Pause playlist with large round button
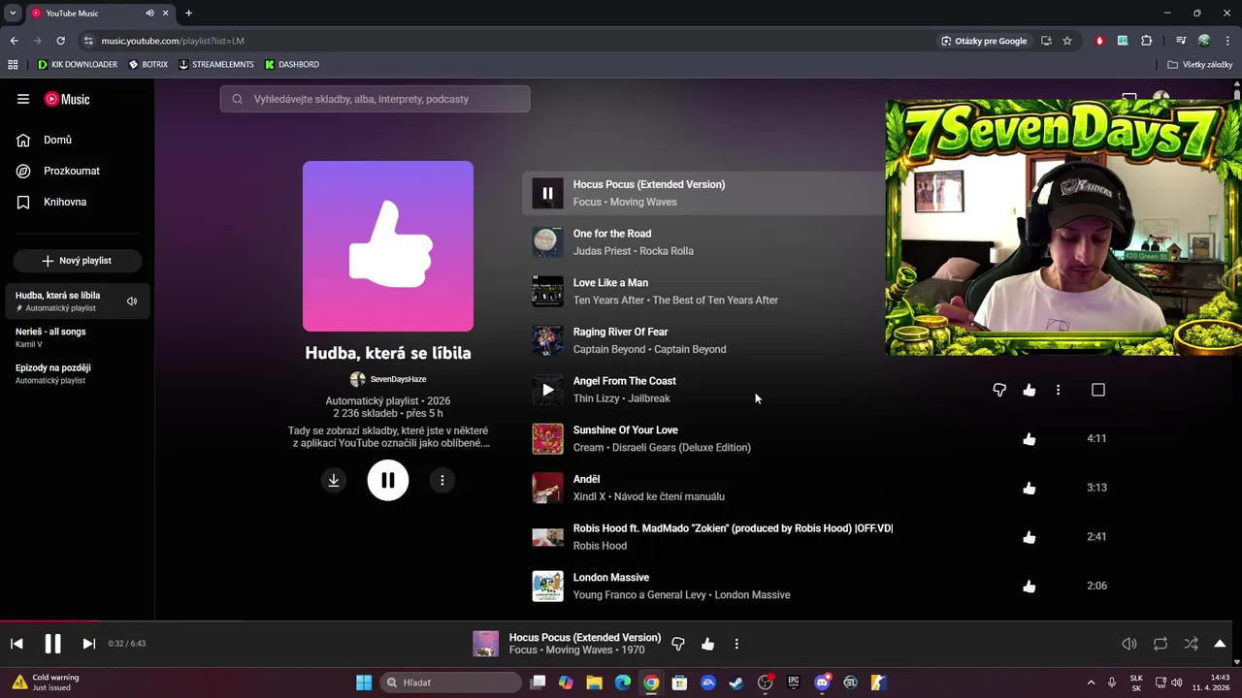Image resolution: width=1242 pixels, height=698 pixels. coord(388,480)
